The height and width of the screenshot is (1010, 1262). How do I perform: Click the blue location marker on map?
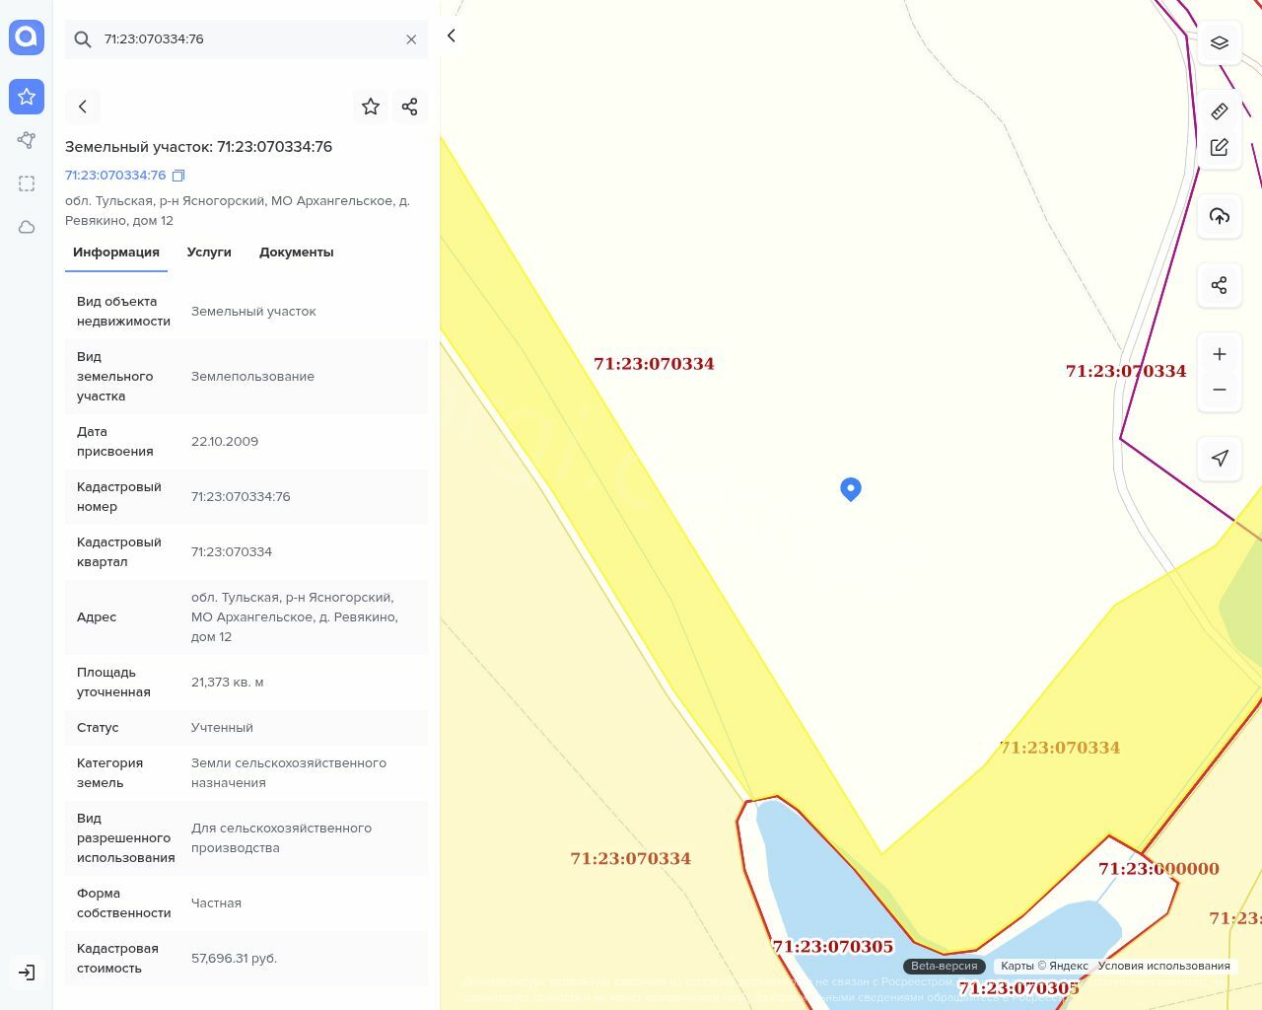tap(851, 488)
